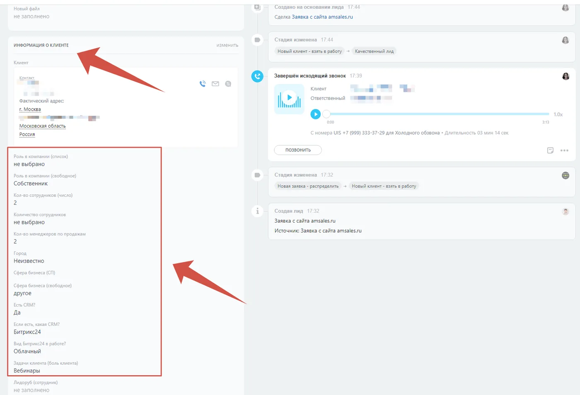The width and height of the screenshot is (580, 395).
Task: Click the call recording progress slider
Action: pos(437,114)
